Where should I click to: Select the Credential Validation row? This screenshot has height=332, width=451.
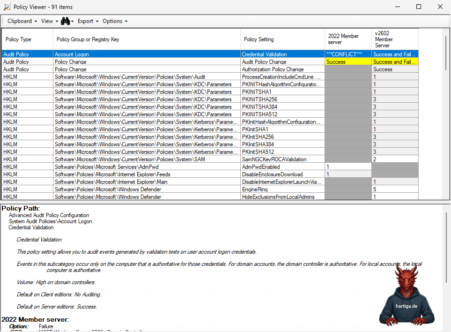(x=210, y=54)
